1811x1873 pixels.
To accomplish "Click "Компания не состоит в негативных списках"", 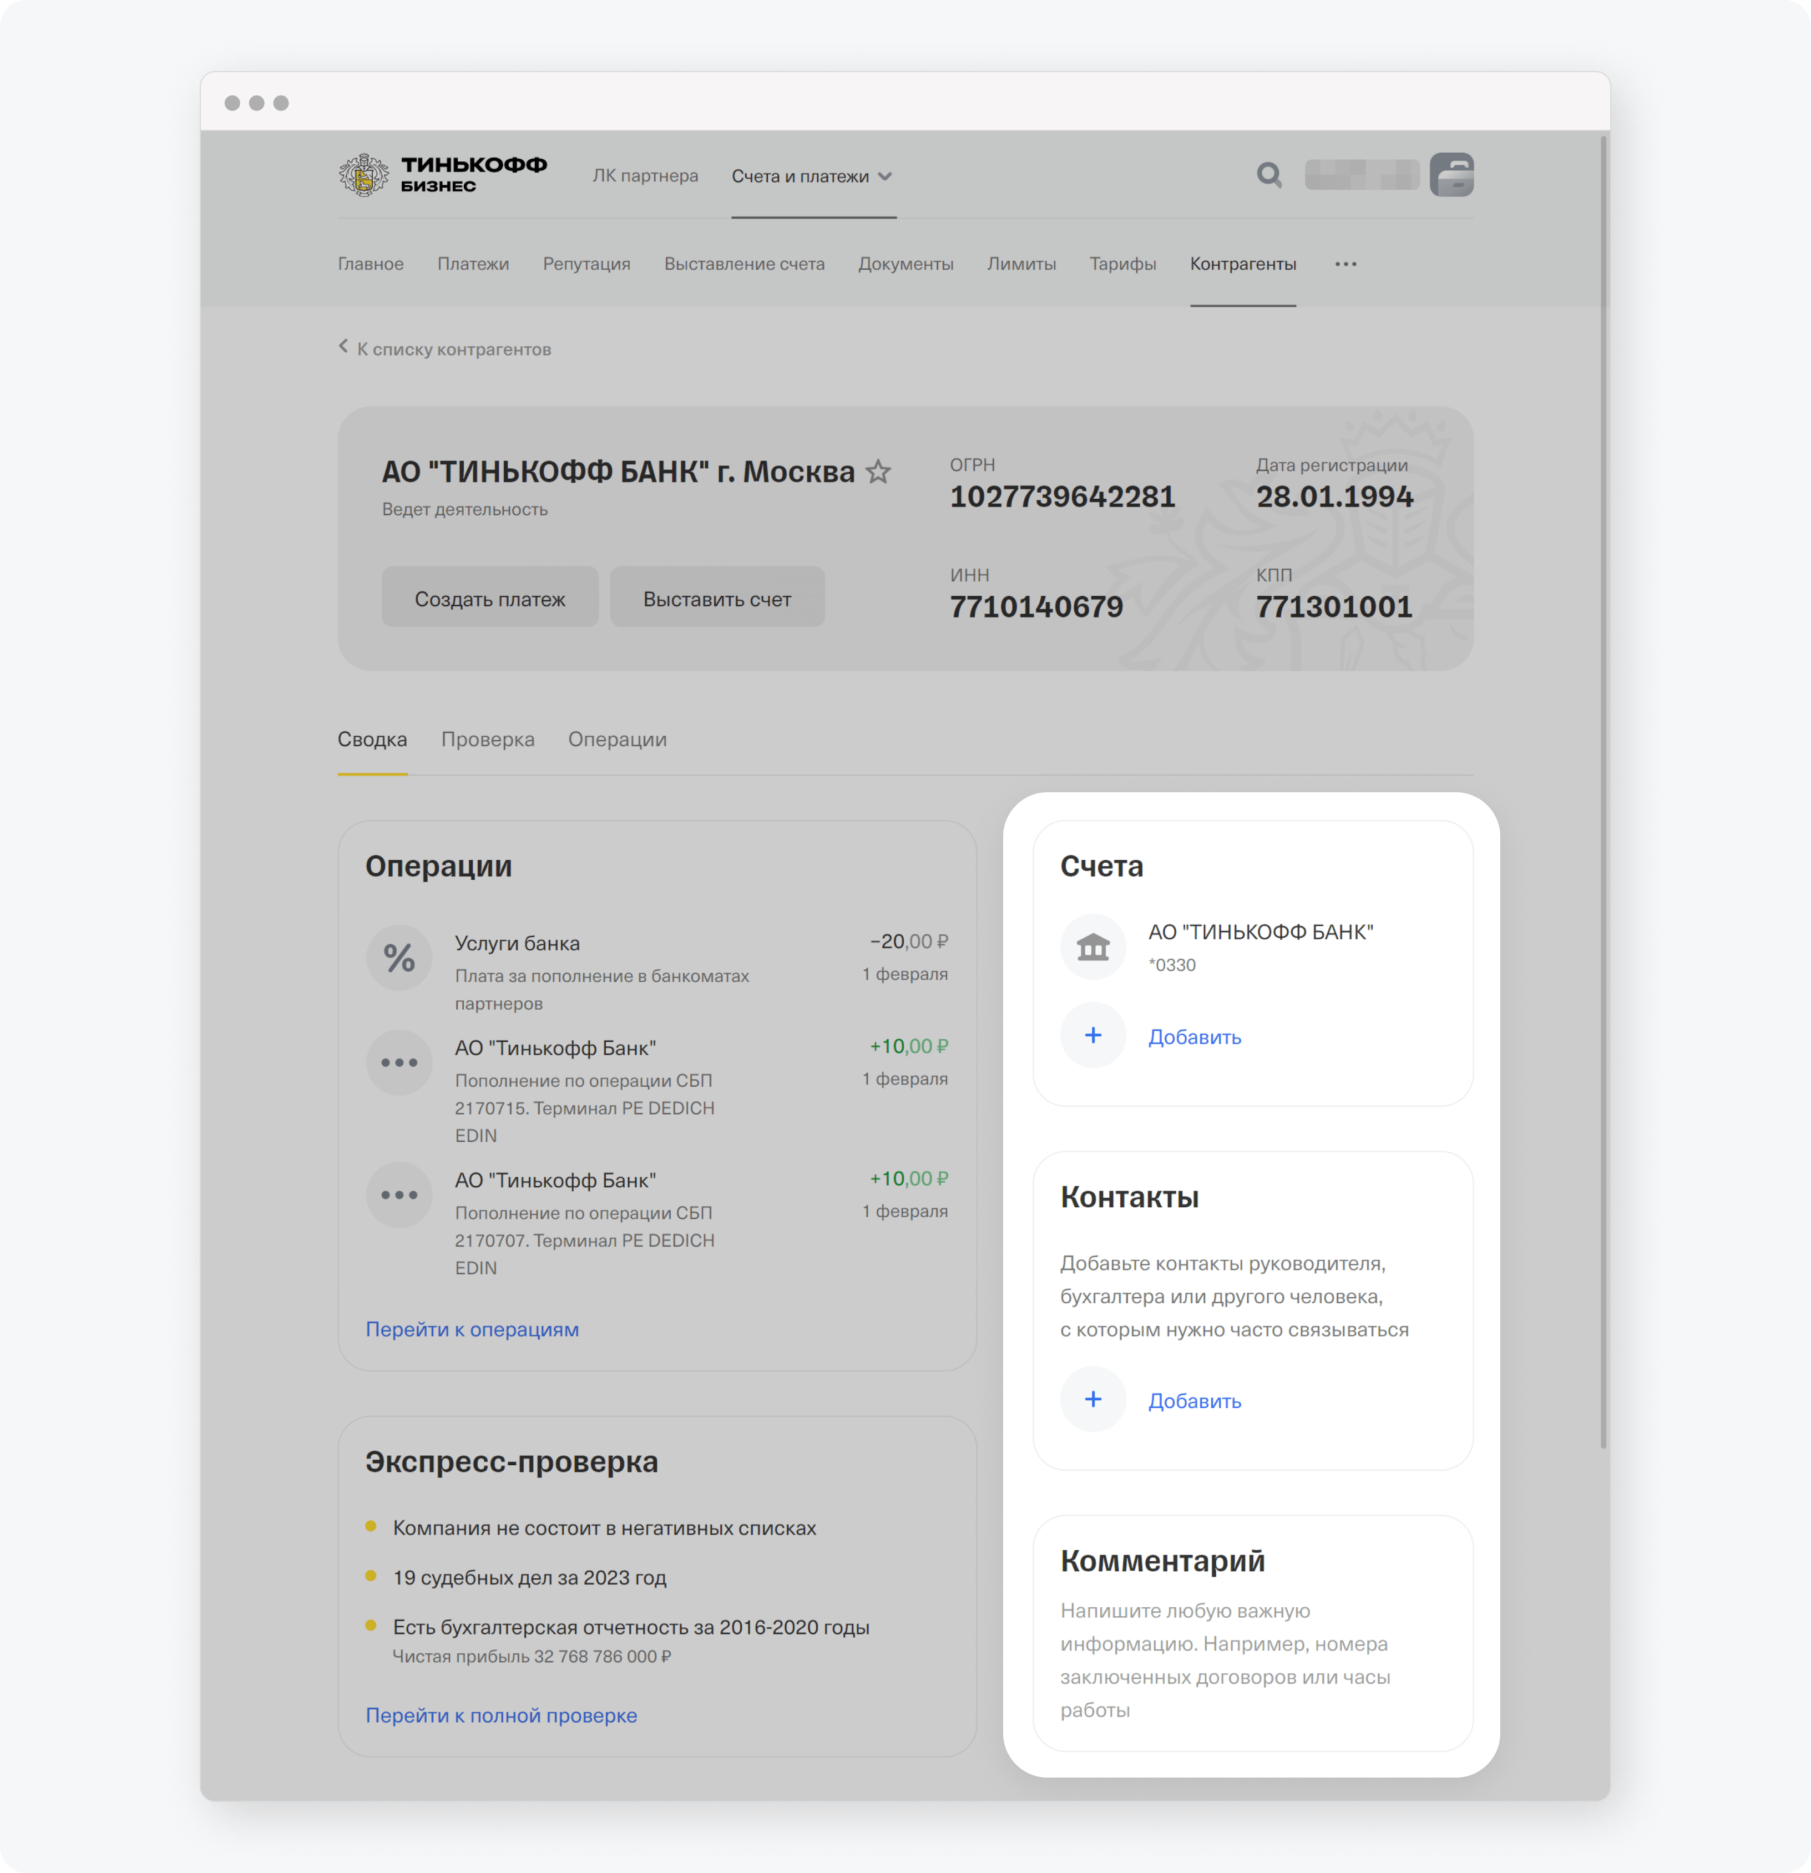I will 605,1528.
